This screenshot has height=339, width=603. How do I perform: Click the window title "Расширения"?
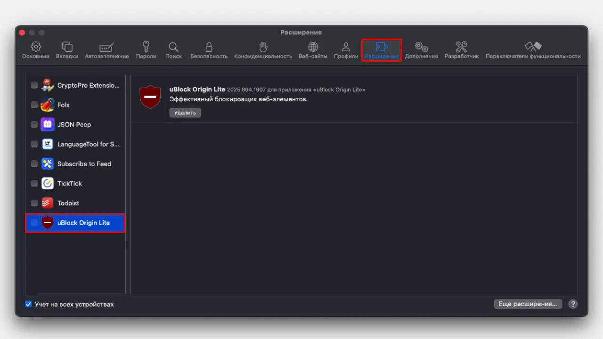coord(301,32)
